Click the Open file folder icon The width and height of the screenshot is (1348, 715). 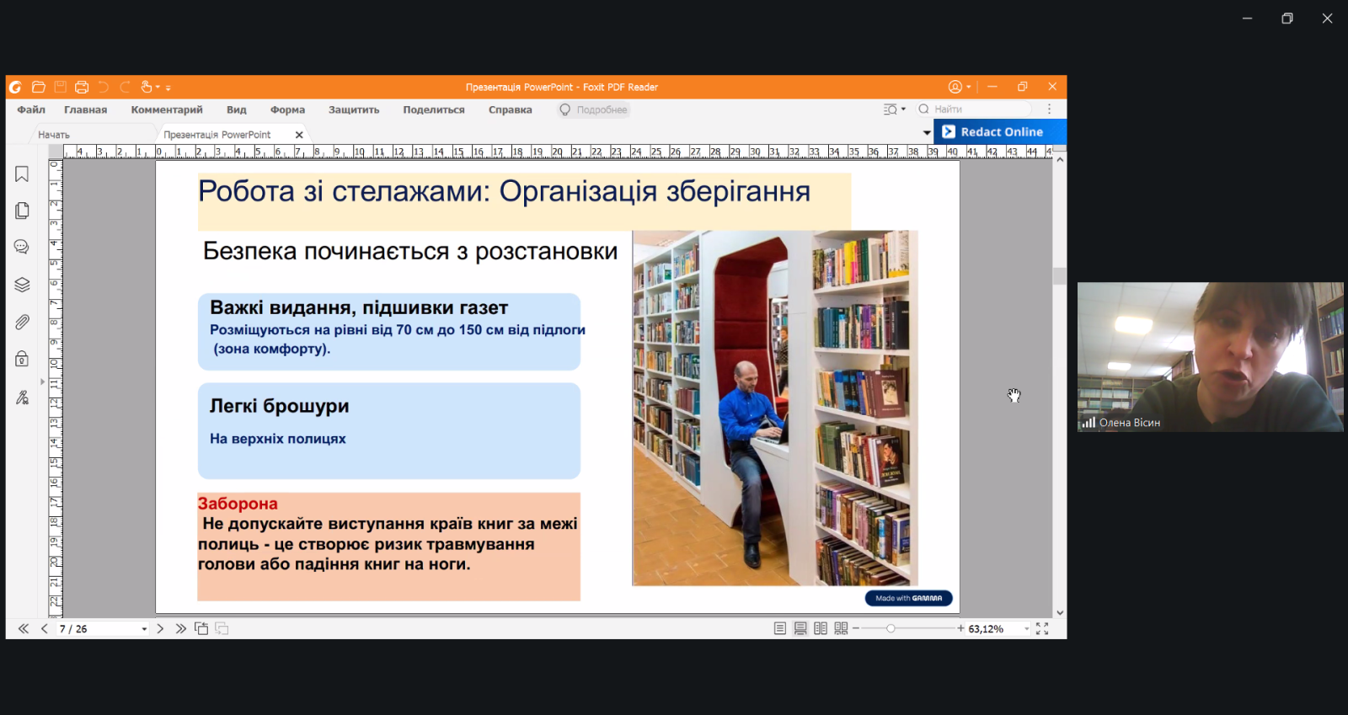click(x=39, y=87)
